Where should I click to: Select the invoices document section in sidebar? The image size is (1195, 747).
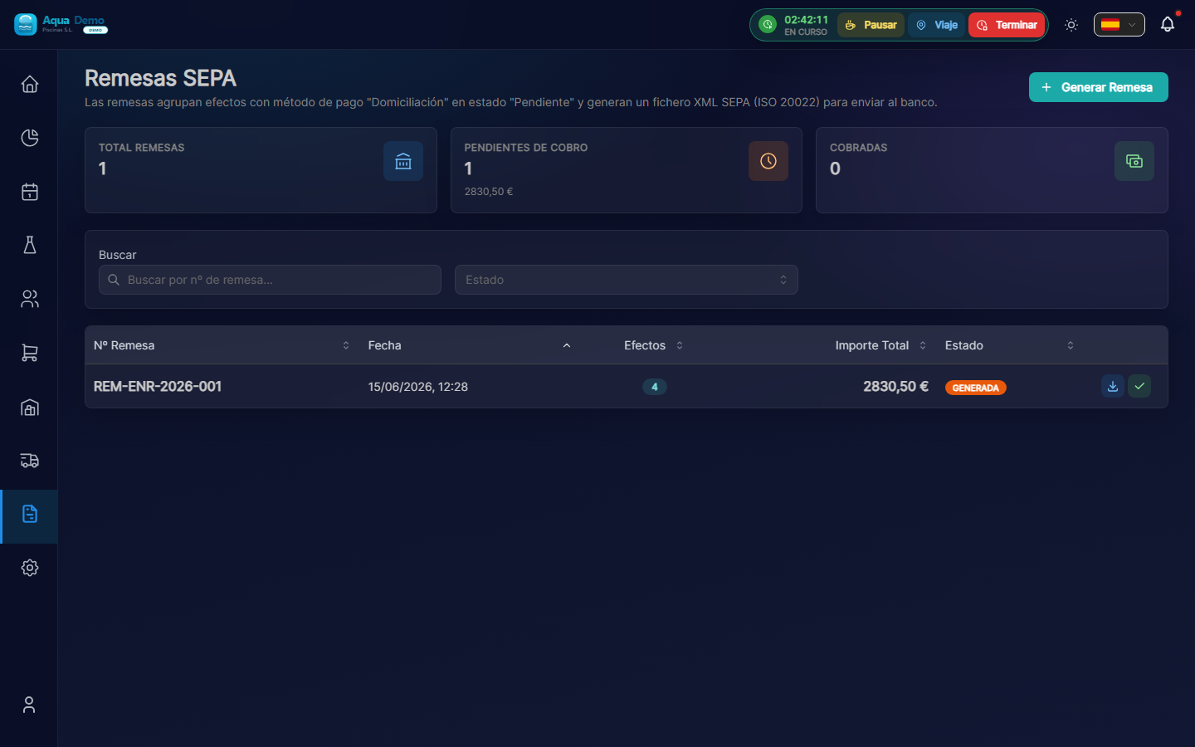tap(30, 514)
